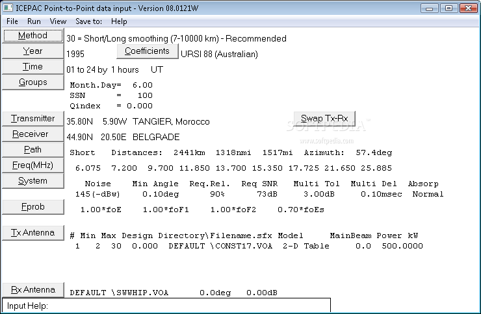Click the CONST17.VOA antenna filename
Image resolution: width=481 pixels, height=314 pixels.
(244, 246)
